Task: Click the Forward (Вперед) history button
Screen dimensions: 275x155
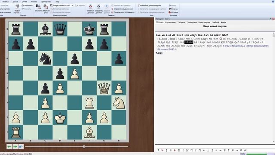Action: 173,9
